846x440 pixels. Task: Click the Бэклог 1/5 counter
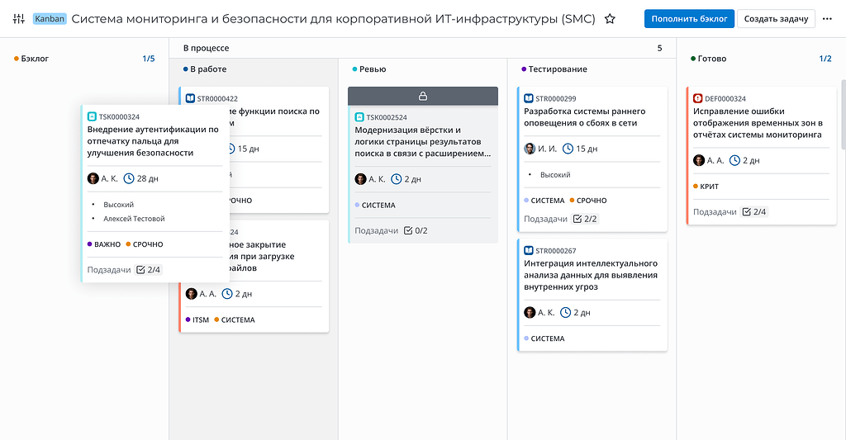(149, 59)
